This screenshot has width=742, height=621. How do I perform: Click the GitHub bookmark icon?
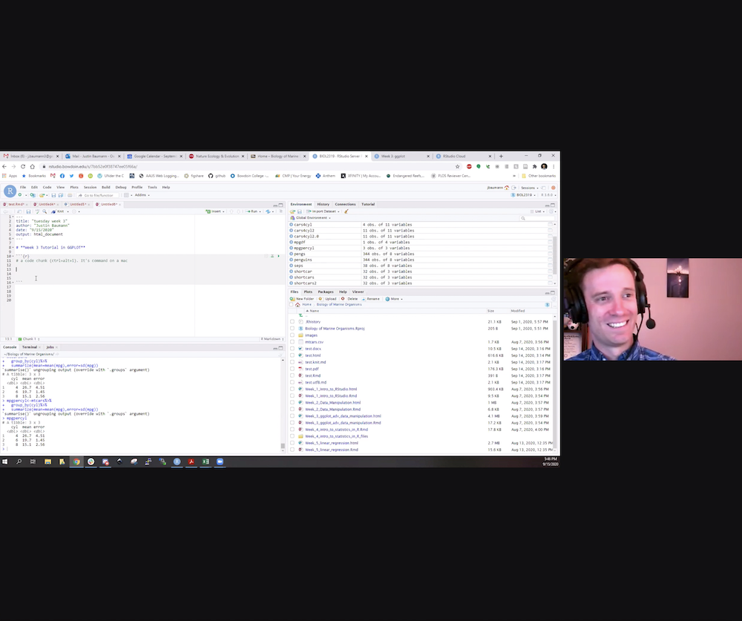click(211, 176)
